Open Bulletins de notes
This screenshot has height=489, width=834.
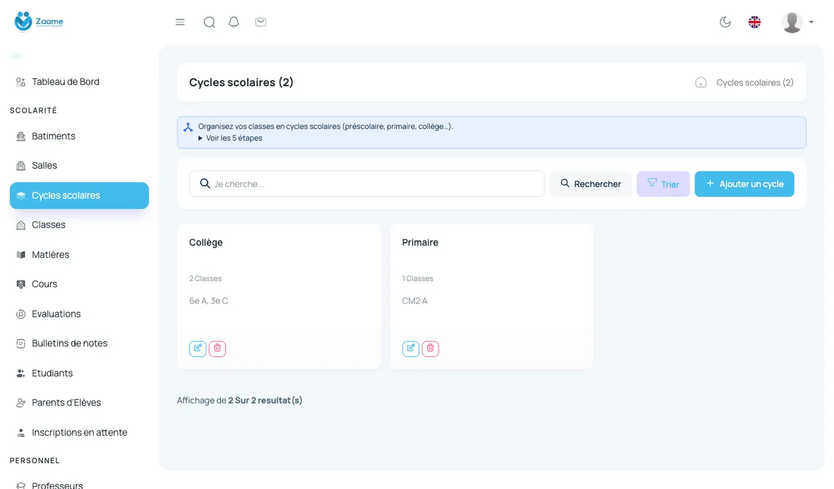point(79,343)
